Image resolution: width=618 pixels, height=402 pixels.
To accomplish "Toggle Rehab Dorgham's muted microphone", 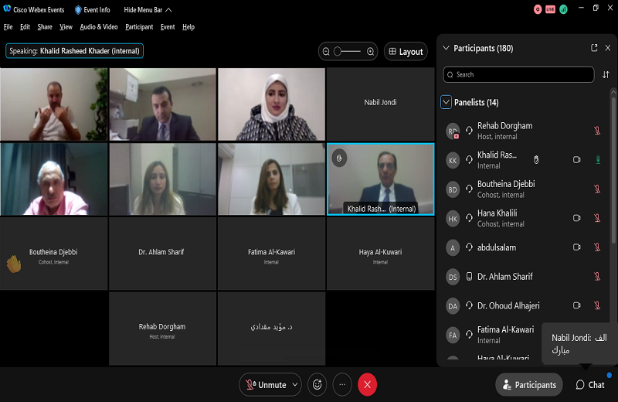I will click(x=597, y=131).
